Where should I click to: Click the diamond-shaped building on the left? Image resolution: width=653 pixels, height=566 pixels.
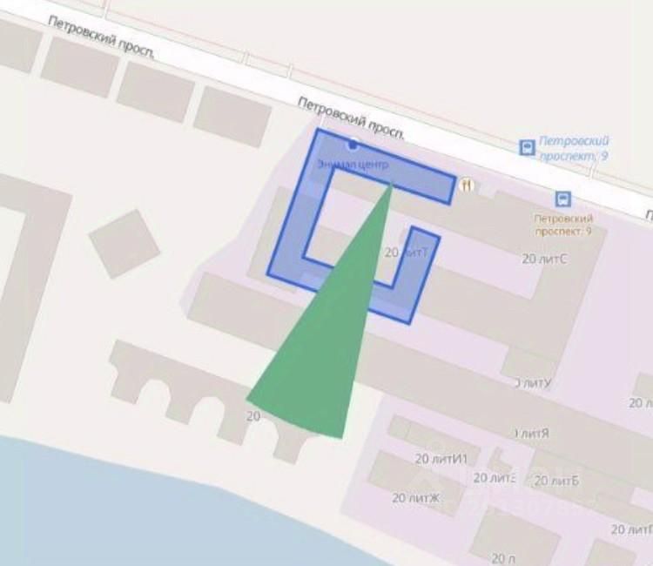[x=125, y=244]
